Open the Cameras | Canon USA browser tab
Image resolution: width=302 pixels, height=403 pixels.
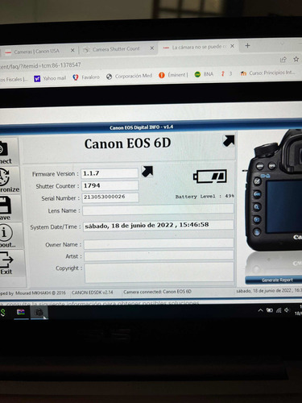(x=36, y=51)
